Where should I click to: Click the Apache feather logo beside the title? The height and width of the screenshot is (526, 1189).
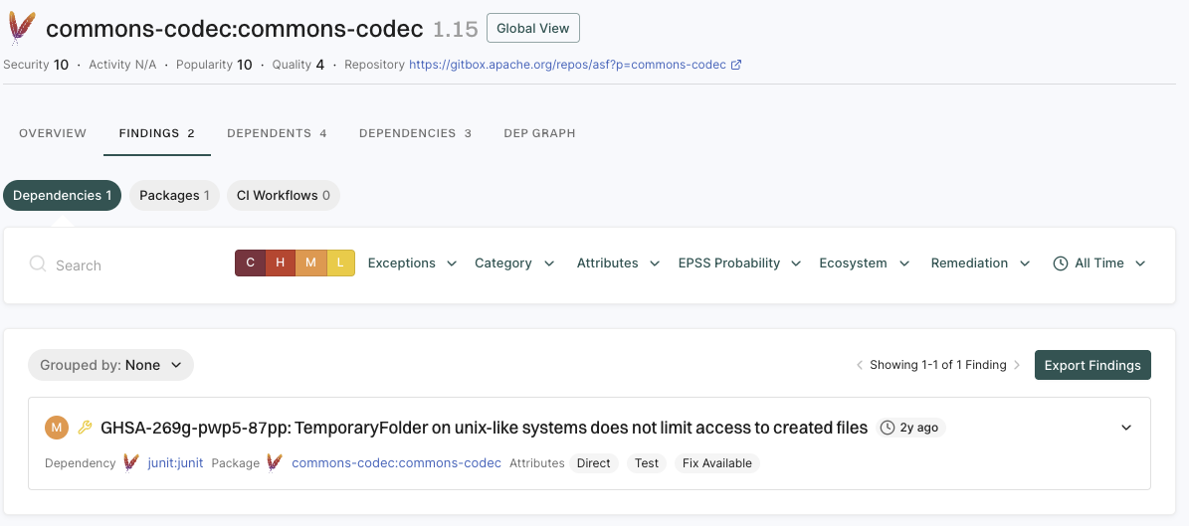22,29
